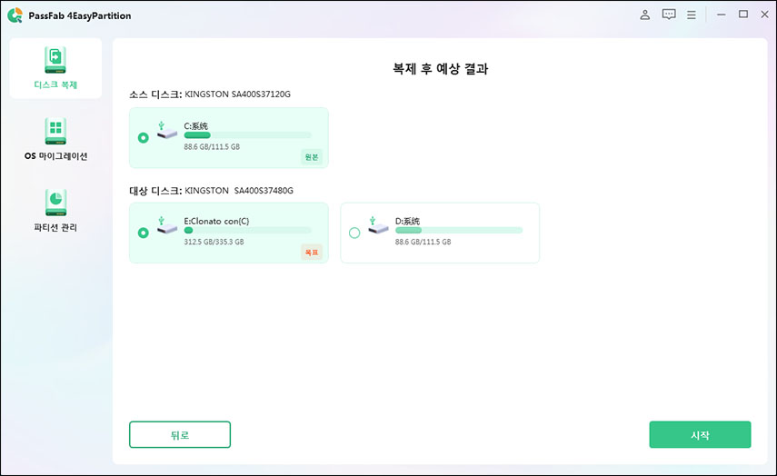
Task: Click the 복제 후 예상 결과 heading
Action: click(x=440, y=68)
